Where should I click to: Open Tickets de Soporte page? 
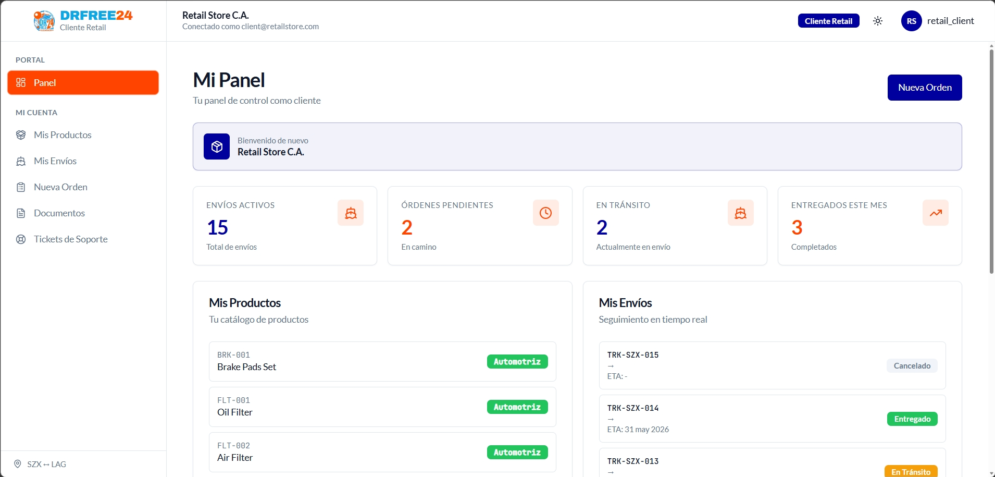point(83,239)
